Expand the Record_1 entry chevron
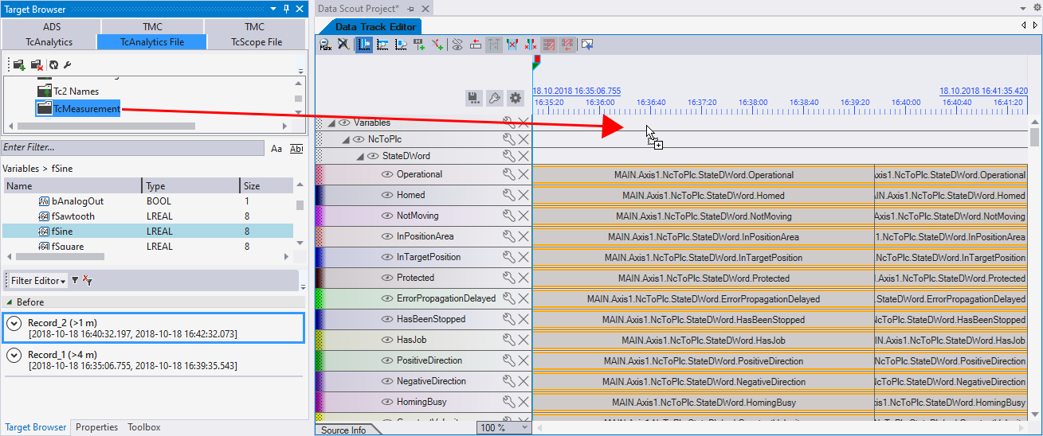1043x436 pixels. click(14, 355)
